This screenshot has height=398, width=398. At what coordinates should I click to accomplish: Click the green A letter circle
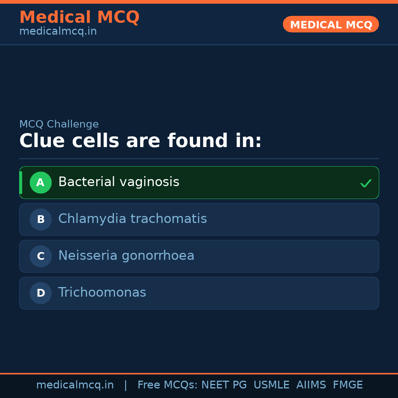(41, 182)
